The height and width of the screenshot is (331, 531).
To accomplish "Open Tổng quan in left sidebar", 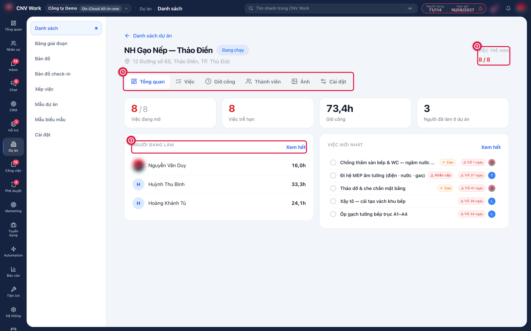I will [x=13, y=26].
